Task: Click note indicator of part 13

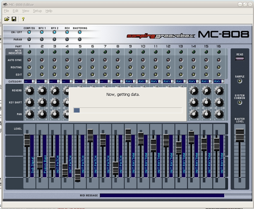Action: click(181, 52)
